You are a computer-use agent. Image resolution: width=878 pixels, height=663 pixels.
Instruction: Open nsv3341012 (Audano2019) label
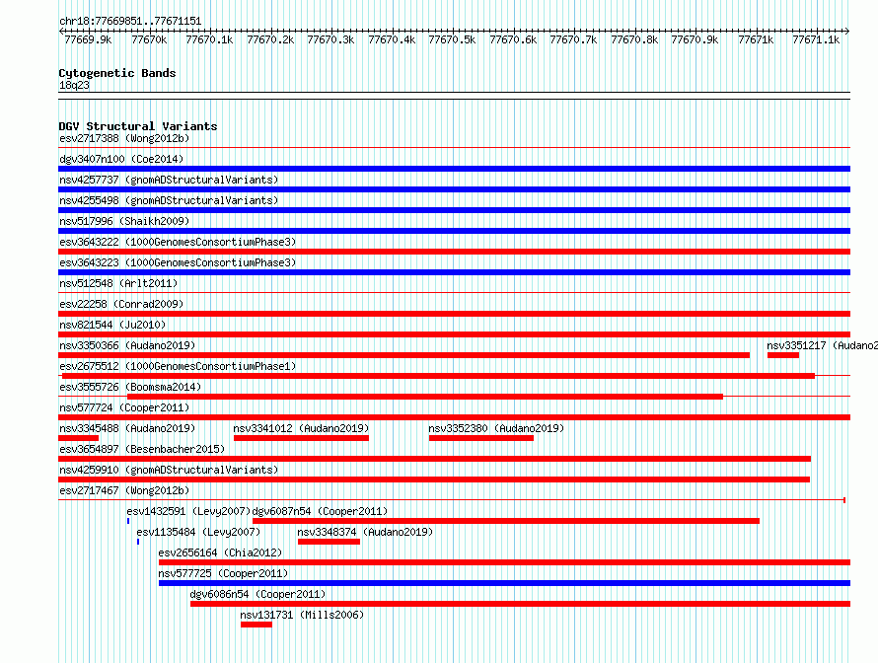pyautogui.click(x=301, y=428)
